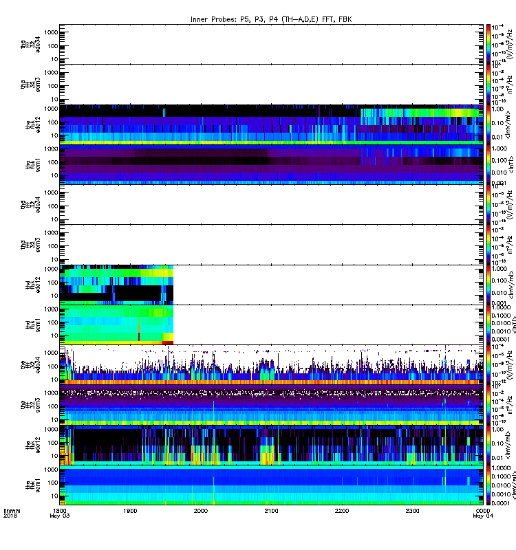Click the "thd fff 32 scm3" panel label

point(30,245)
